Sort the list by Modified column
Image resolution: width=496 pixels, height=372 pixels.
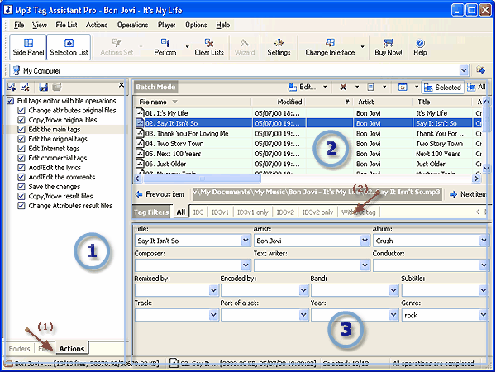[x=279, y=102]
